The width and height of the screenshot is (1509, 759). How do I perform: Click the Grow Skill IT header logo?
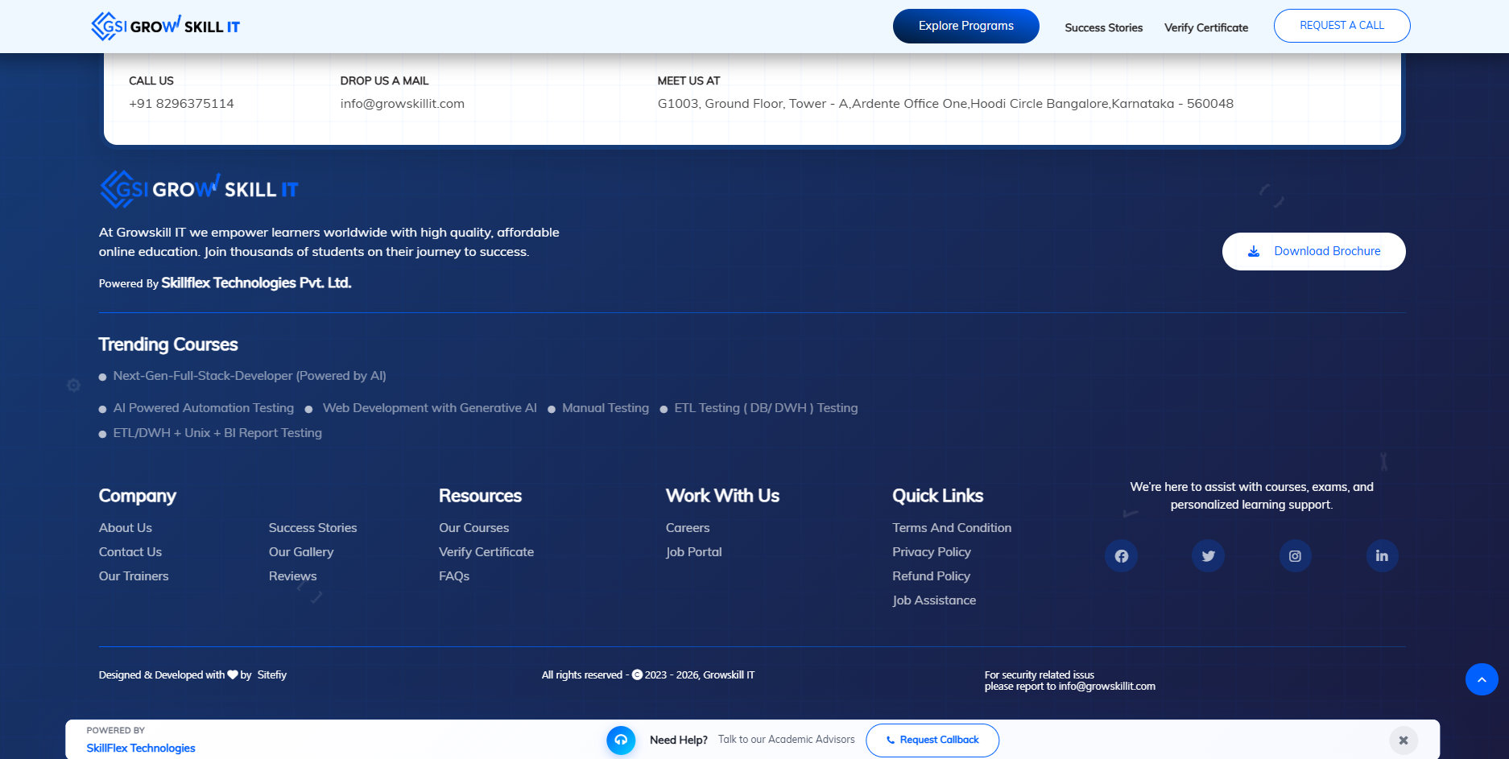point(166,27)
